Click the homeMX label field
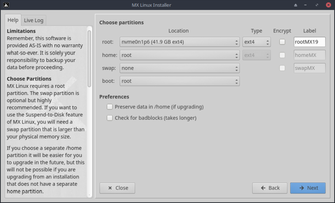Image resolution: width=335 pixels, height=203 pixels. click(x=309, y=55)
